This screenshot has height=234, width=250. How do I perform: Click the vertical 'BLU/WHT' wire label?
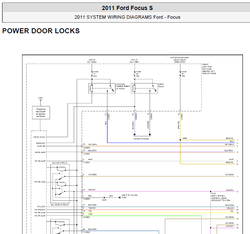[x=133, y=125]
